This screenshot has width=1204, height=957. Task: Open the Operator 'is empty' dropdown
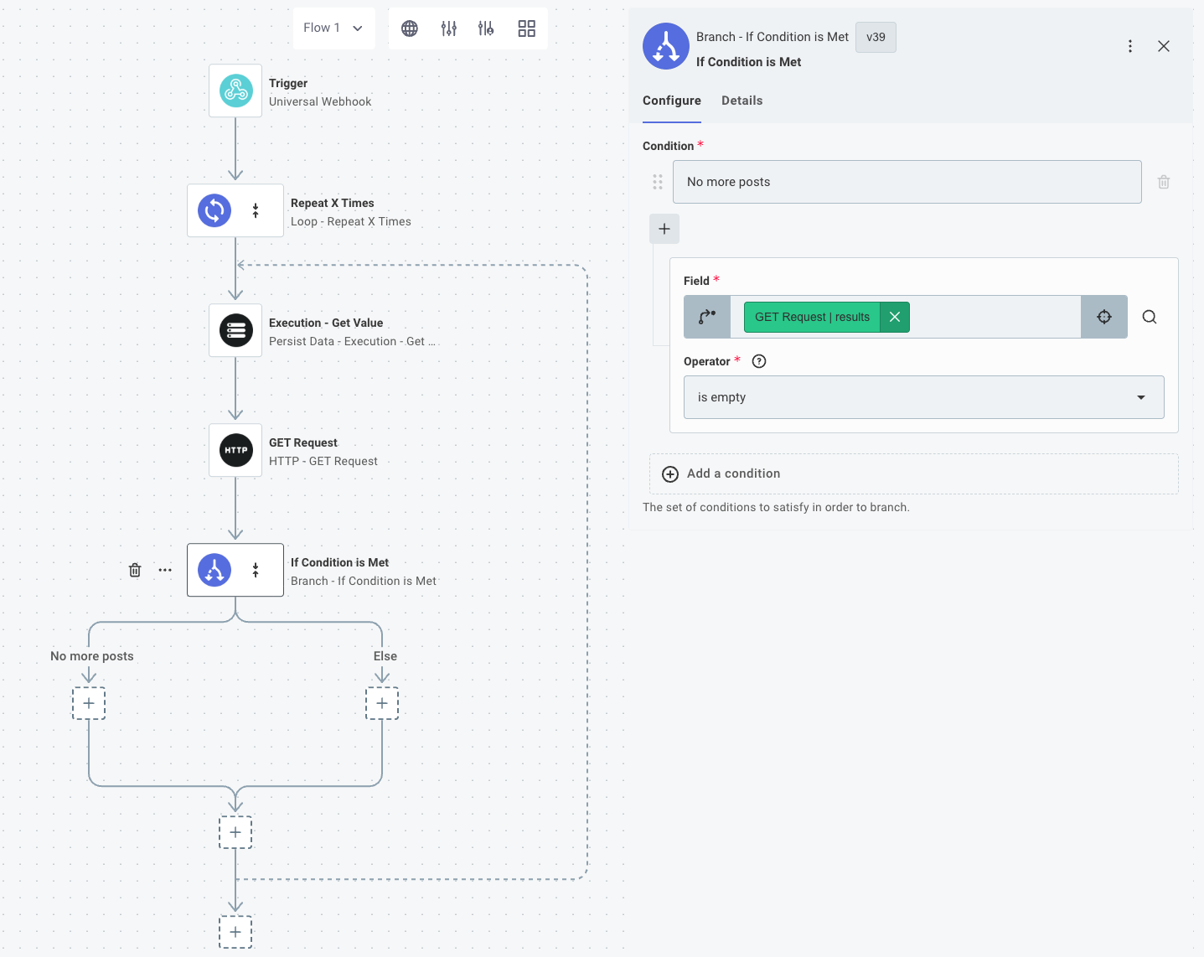pyautogui.click(x=924, y=397)
